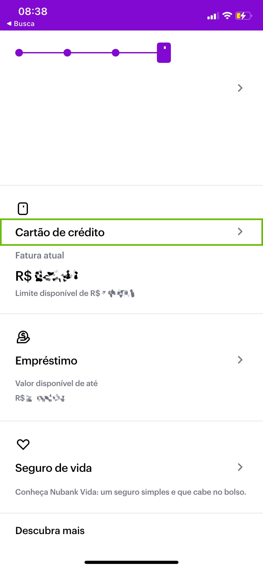Open Cartão de crédito via its chevron
The height and width of the screenshot is (569, 263).
(240, 232)
